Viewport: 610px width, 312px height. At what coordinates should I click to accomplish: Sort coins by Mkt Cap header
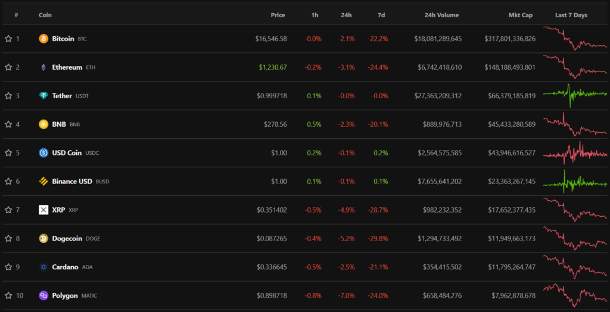click(521, 15)
